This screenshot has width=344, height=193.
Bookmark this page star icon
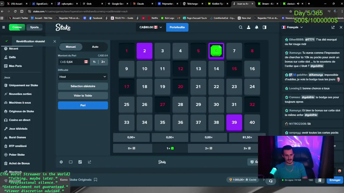point(291,11)
